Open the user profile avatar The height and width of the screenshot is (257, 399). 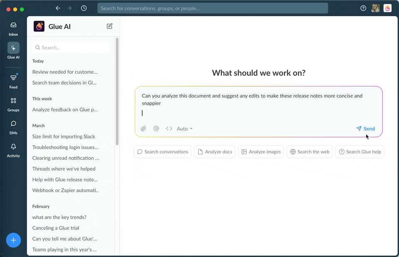[375, 8]
